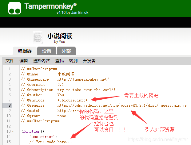This screenshot has height=145, width=191.
Task: Click line number 1 in the gutter
Action: click(10, 69)
